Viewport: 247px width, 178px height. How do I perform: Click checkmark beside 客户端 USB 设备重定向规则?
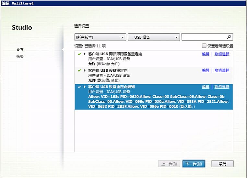click(79, 87)
